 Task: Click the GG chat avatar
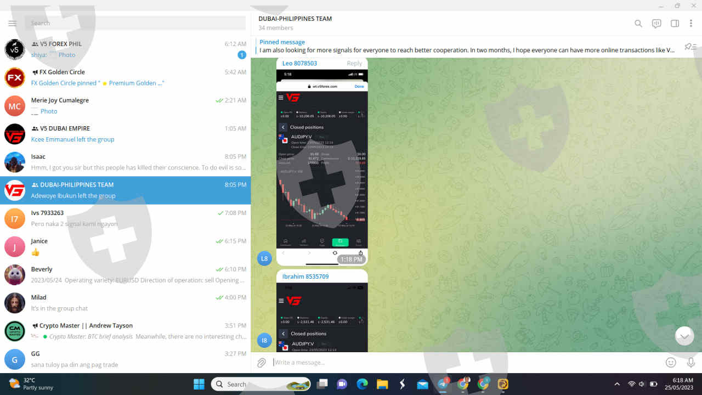pos(15,359)
